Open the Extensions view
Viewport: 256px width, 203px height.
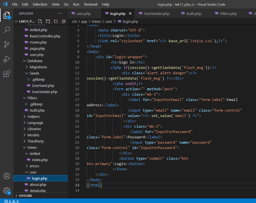coord(7,74)
